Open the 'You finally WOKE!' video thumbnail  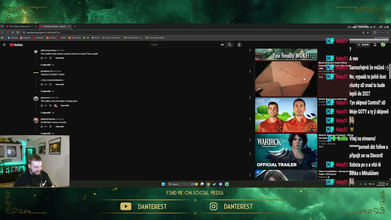[286, 54]
